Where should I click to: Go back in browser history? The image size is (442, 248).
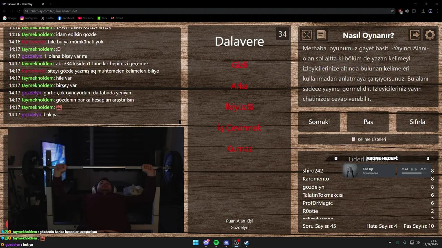pyautogui.click(x=4, y=11)
